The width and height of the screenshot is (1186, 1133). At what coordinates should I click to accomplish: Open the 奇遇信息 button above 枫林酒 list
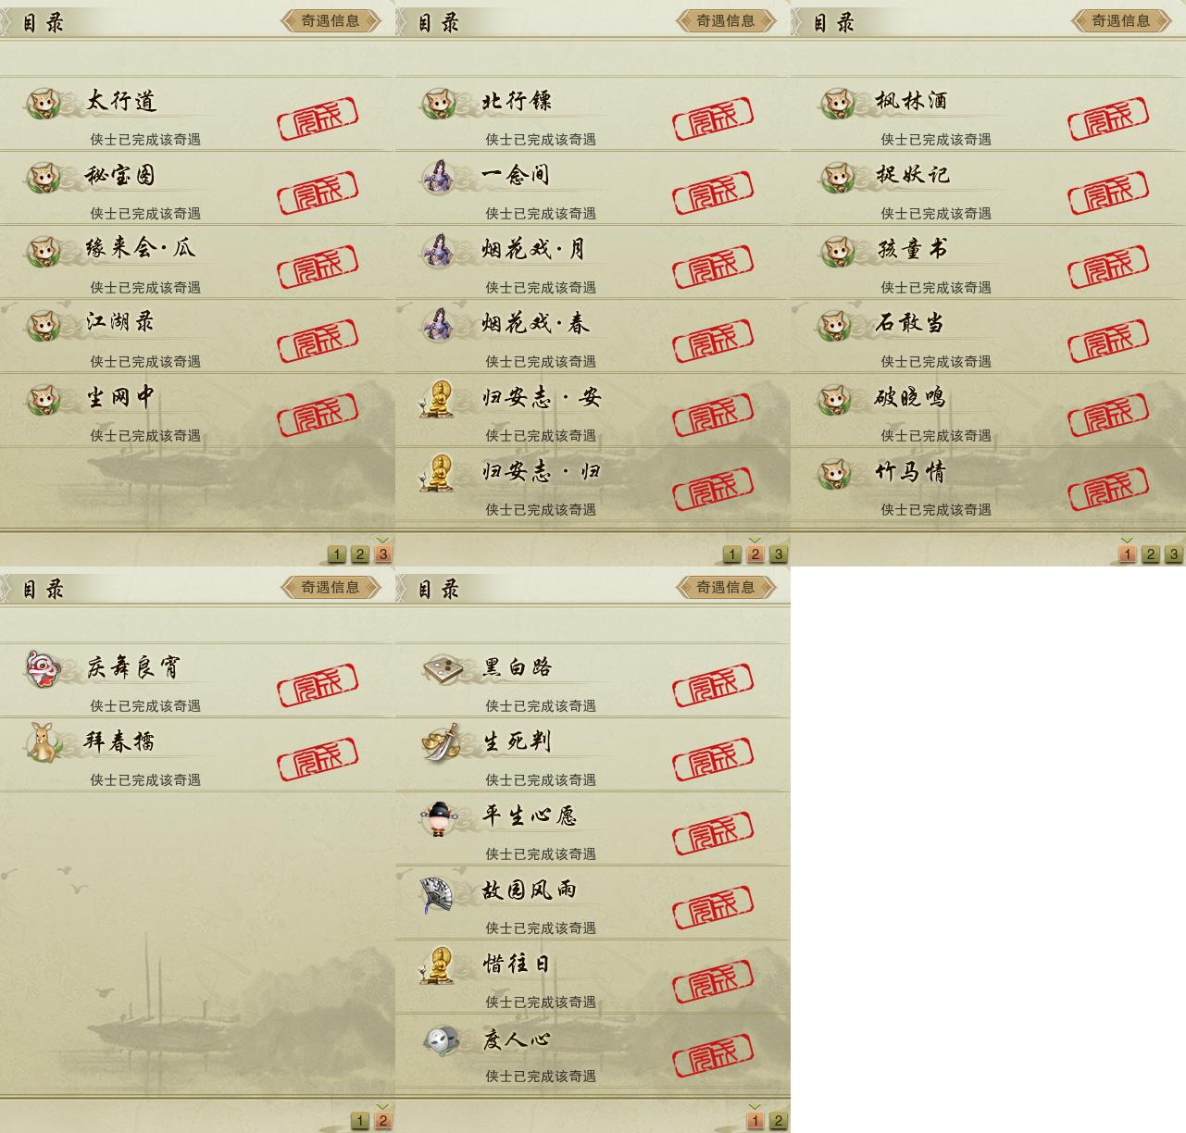(x=1120, y=20)
